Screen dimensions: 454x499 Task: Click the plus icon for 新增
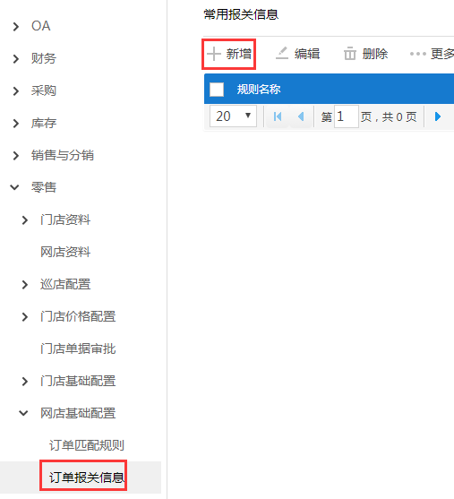coord(214,54)
